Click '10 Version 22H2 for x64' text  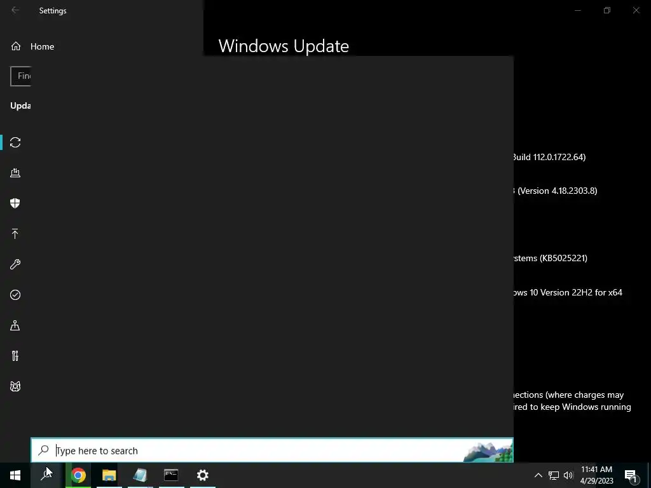pos(576,292)
